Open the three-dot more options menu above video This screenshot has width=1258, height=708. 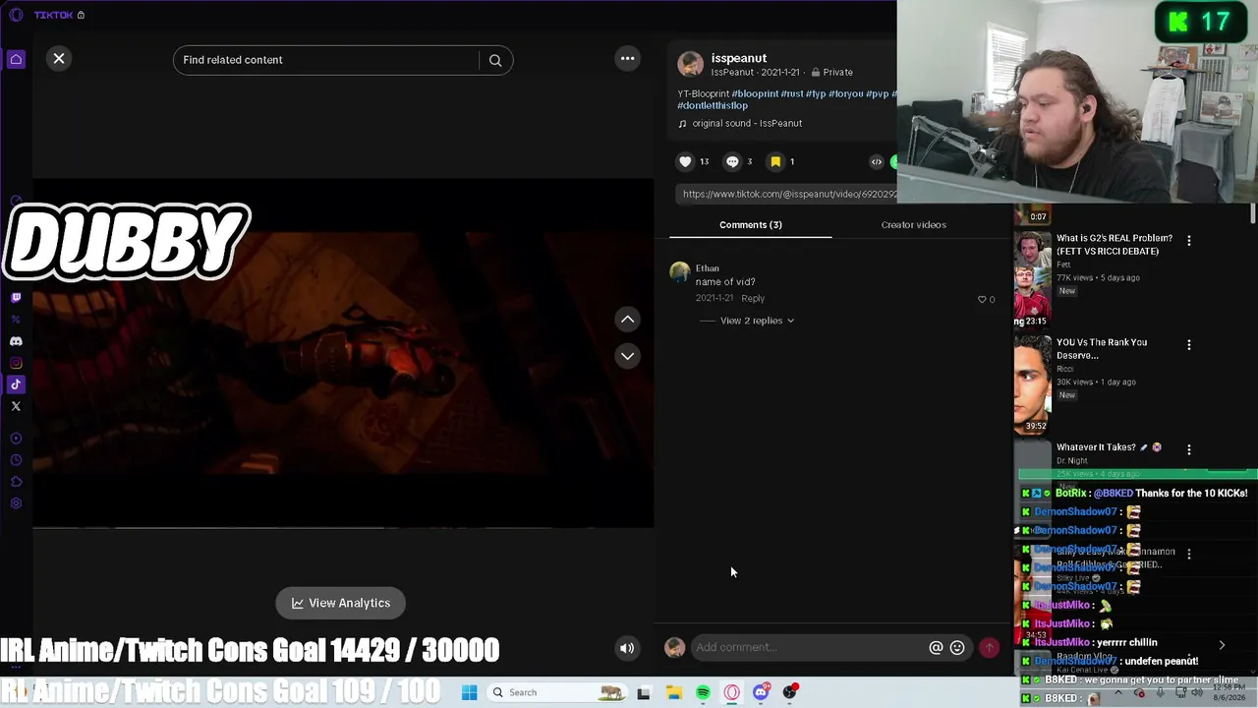tap(627, 59)
